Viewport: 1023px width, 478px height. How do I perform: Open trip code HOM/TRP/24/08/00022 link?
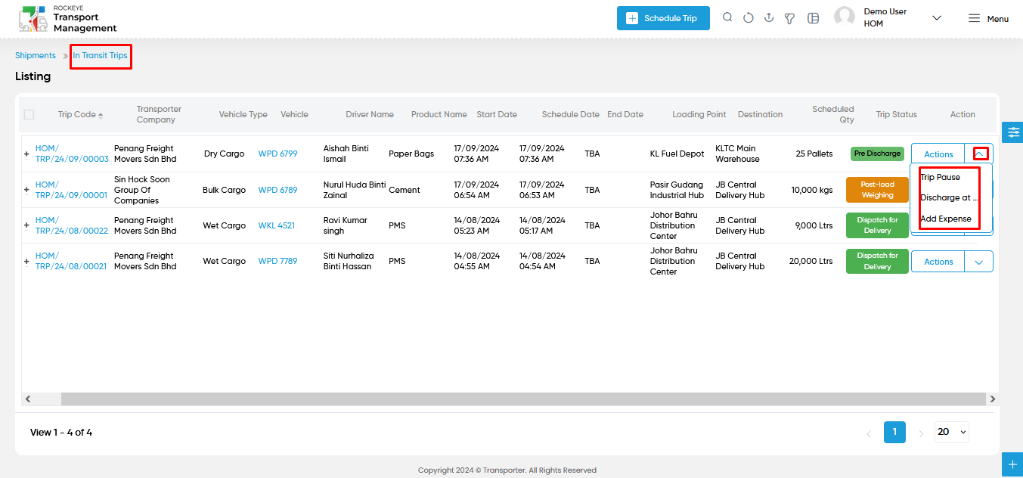pos(72,225)
